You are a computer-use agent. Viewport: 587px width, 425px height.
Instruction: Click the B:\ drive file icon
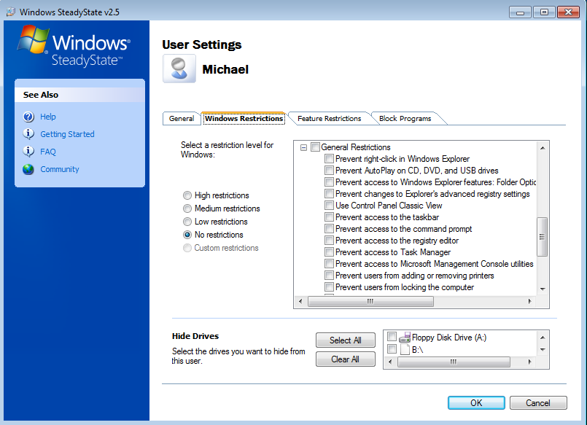pos(405,349)
